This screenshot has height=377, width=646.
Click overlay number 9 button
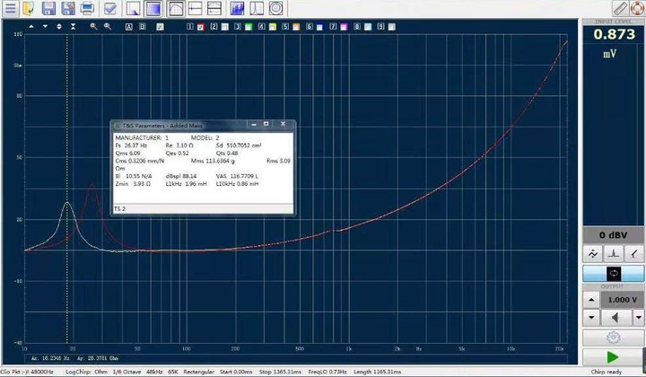[380, 27]
